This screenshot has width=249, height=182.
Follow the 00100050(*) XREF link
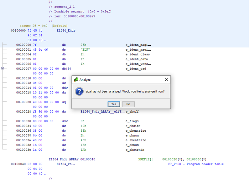click(196, 159)
